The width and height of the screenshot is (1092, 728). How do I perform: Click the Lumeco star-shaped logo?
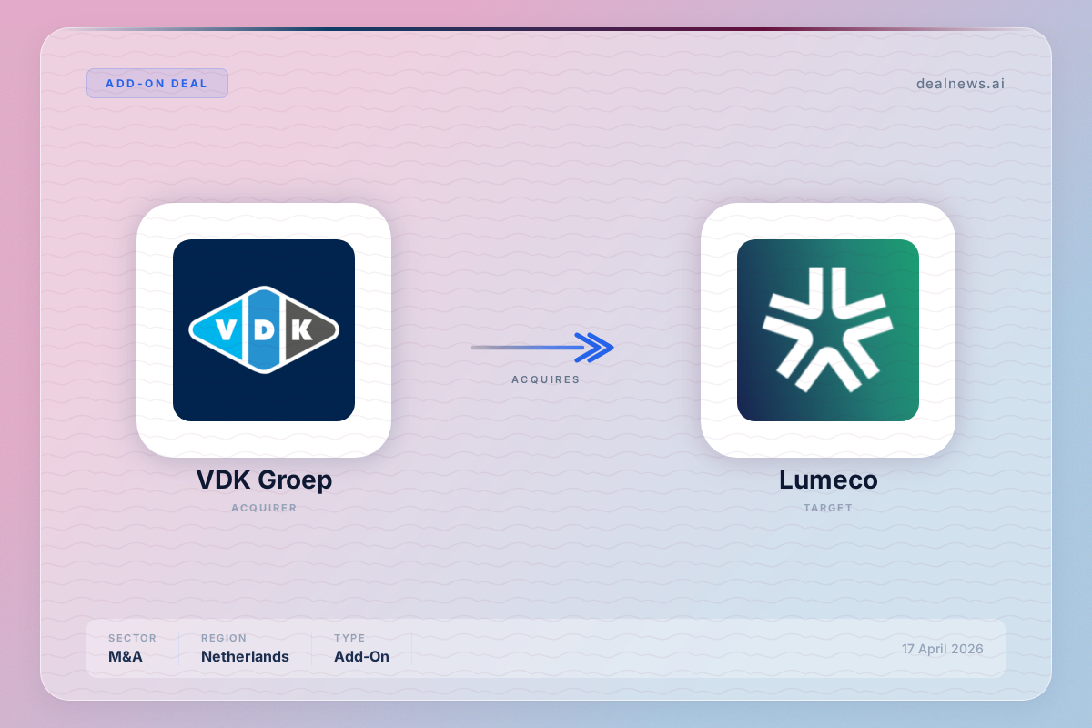point(827,330)
